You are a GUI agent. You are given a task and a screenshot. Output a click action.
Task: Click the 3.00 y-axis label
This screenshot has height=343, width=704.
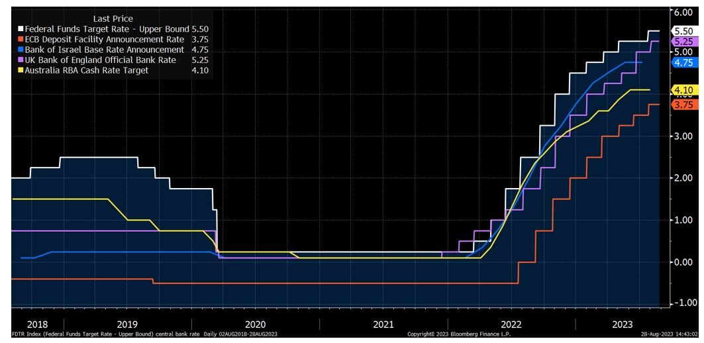point(683,136)
